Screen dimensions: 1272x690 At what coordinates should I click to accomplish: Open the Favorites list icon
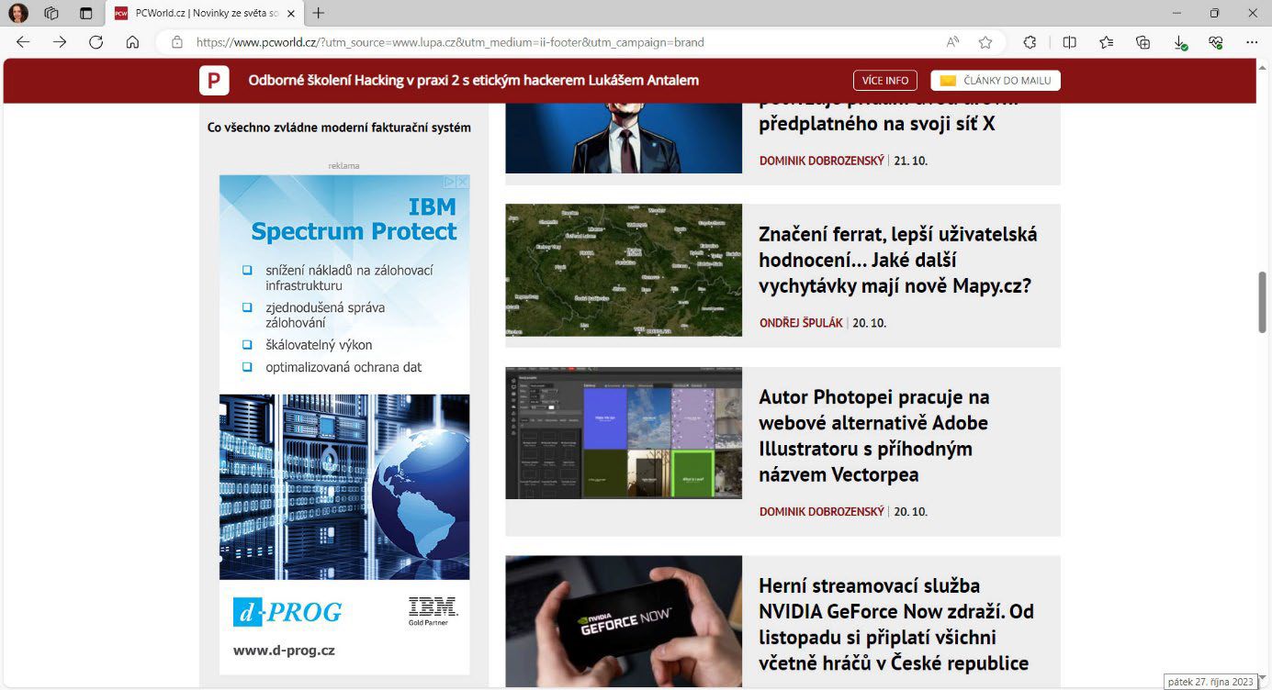[x=1107, y=42]
